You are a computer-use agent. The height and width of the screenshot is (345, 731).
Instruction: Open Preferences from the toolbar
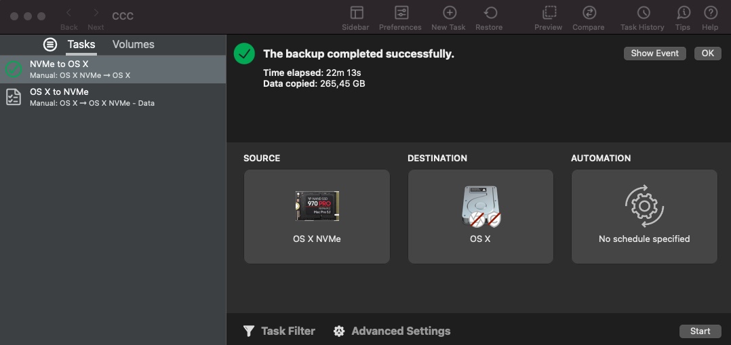click(401, 13)
